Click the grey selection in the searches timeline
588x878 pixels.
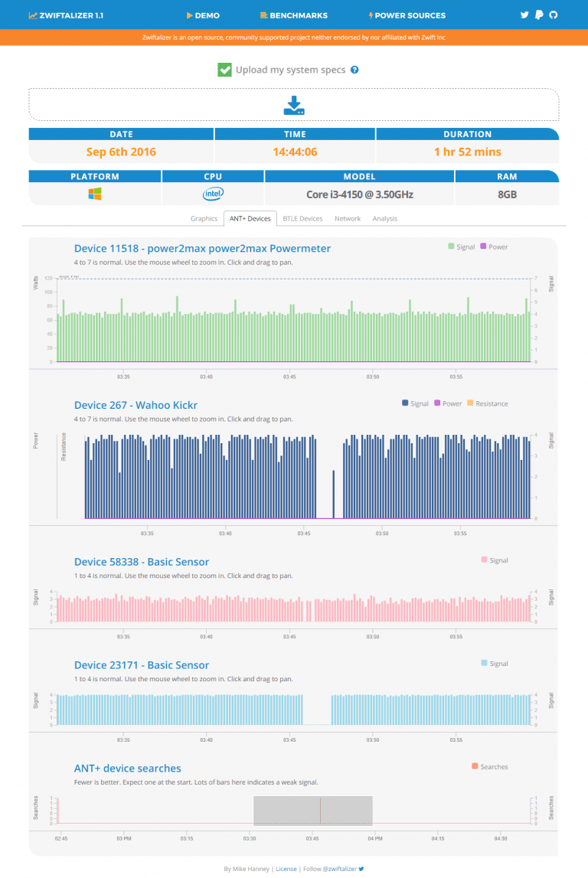(313, 810)
